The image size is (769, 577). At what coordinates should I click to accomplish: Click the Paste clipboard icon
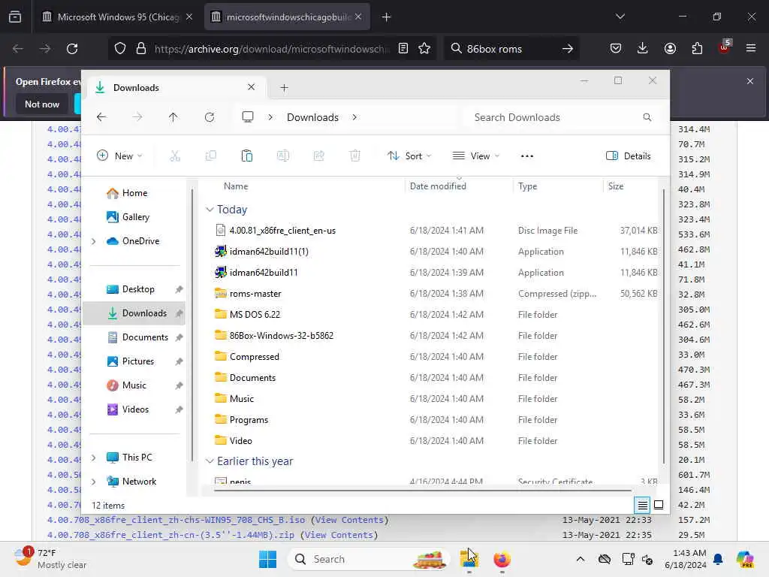click(x=246, y=156)
